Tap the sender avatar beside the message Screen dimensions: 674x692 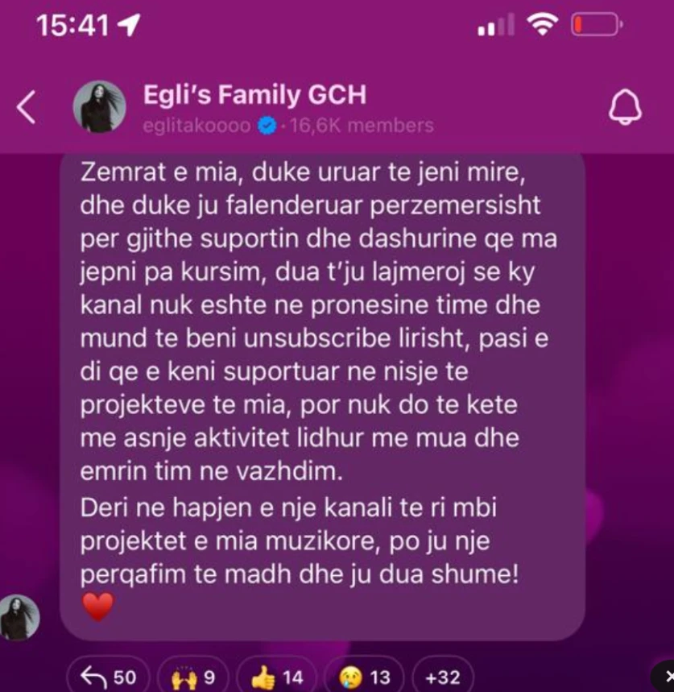pyautogui.click(x=19, y=617)
